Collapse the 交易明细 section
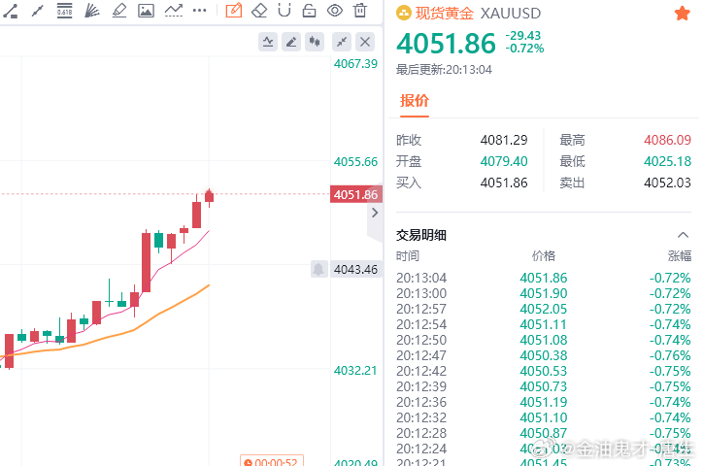The height and width of the screenshot is (466, 703). [683, 235]
